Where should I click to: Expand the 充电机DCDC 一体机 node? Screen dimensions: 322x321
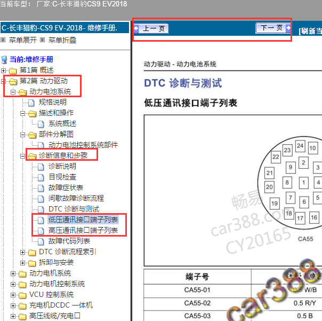[13, 306]
